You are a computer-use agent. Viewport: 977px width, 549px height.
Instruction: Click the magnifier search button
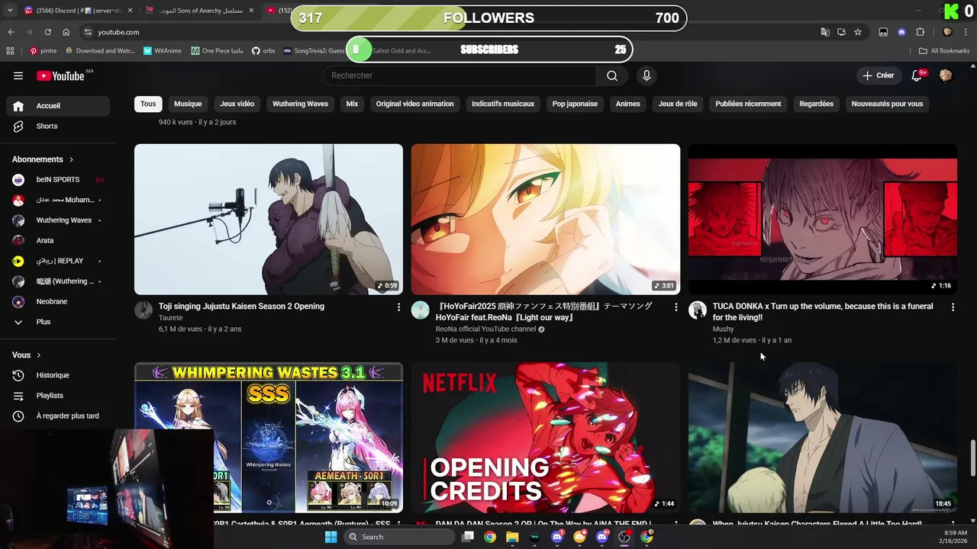(612, 75)
